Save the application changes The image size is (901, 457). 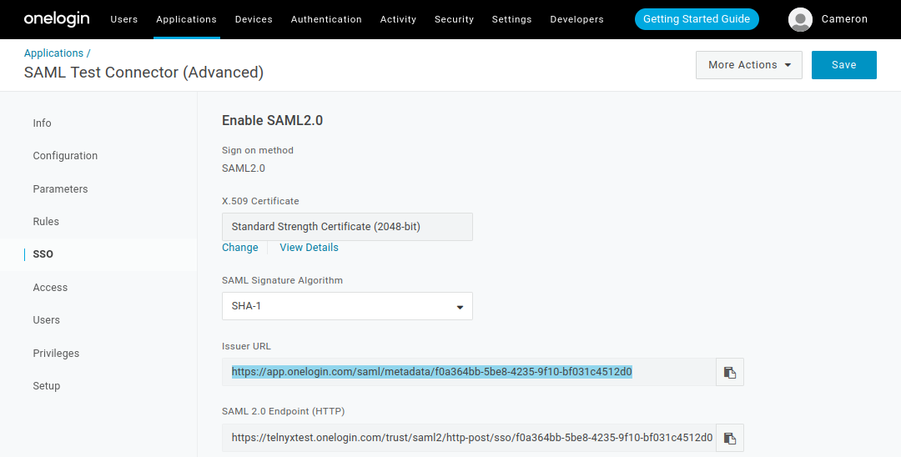point(843,65)
